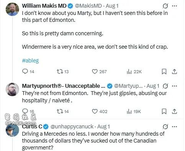Open more options menu on Makis tweet
The image size is (185, 151).
175,6
